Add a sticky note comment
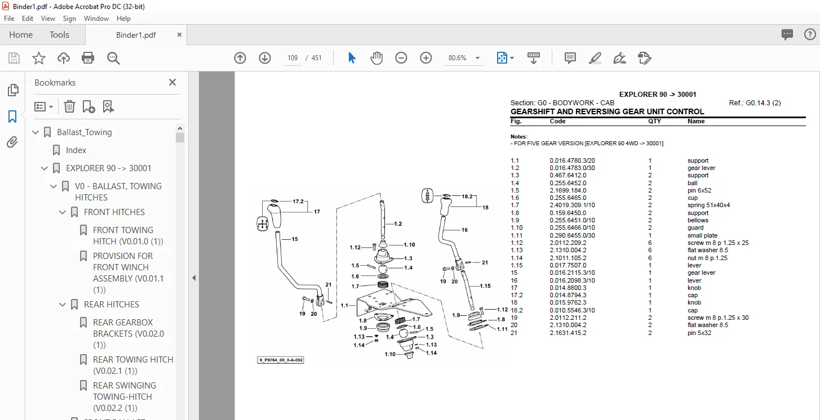This screenshot has width=820, height=420. [x=570, y=58]
